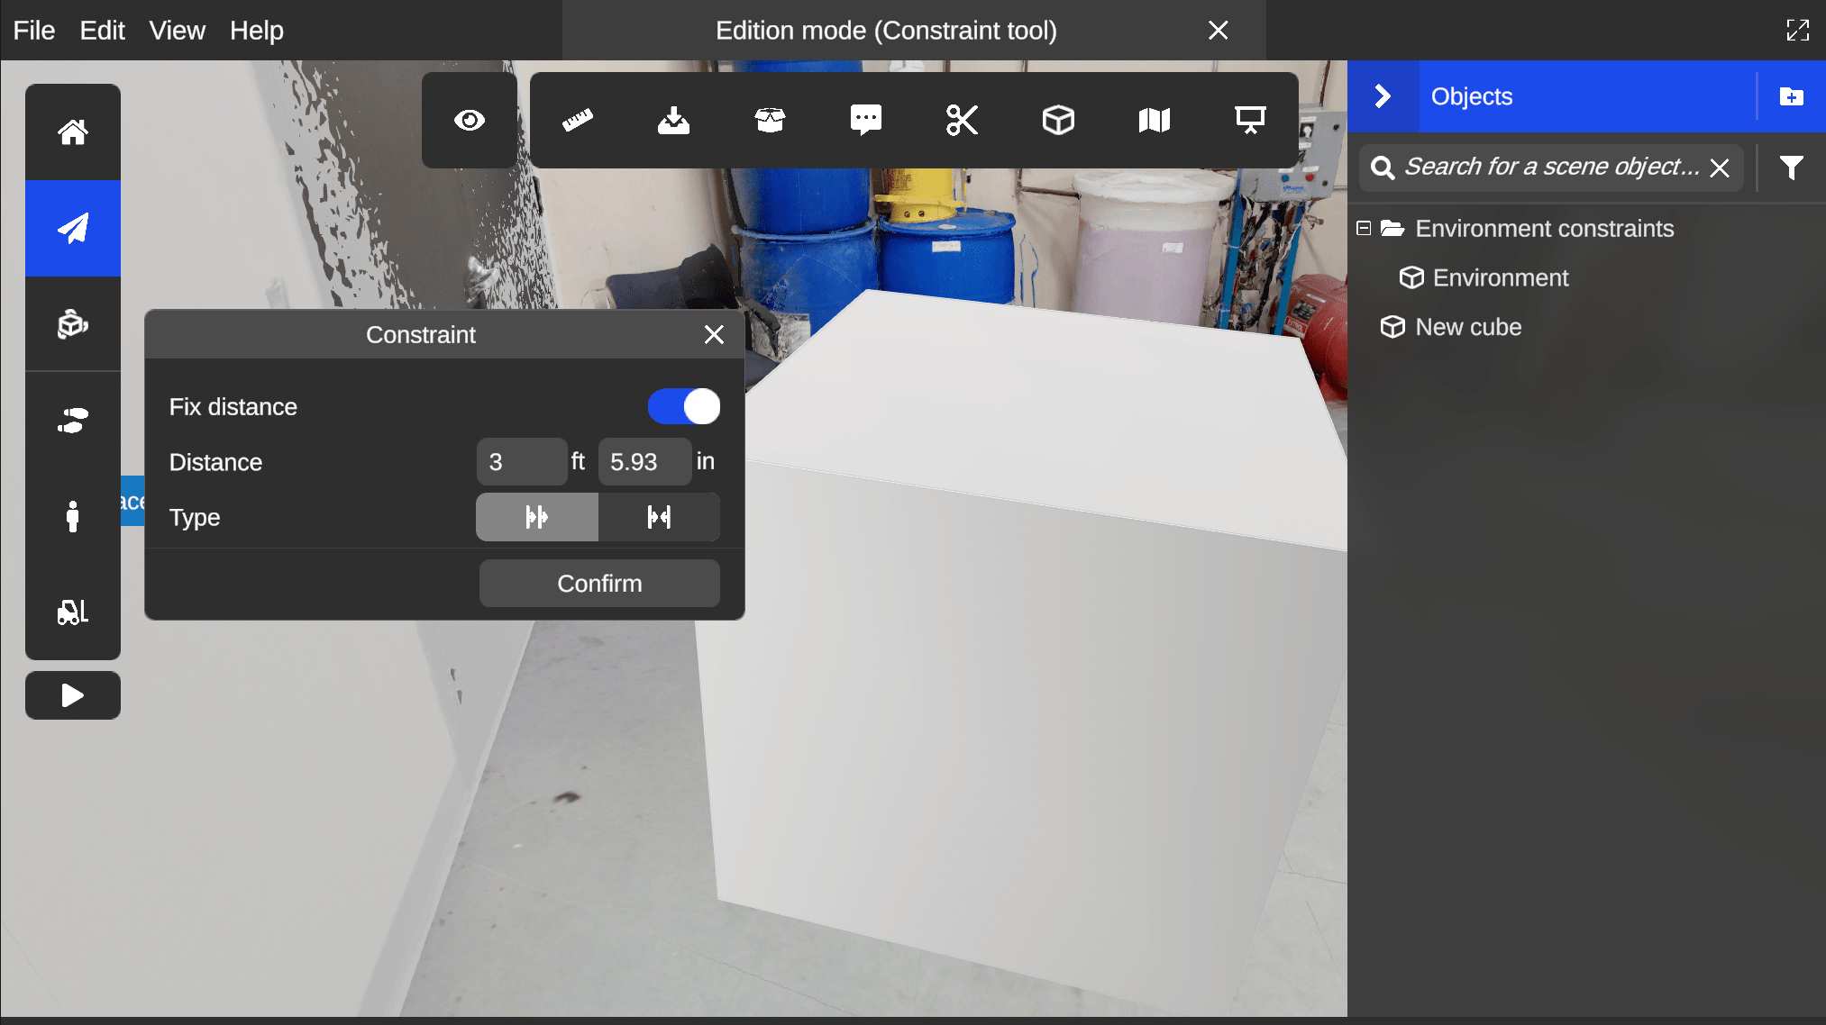The width and height of the screenshot is (1826, 1025).
Task: Click the Home icon in left sidebar
Action: 73,132
